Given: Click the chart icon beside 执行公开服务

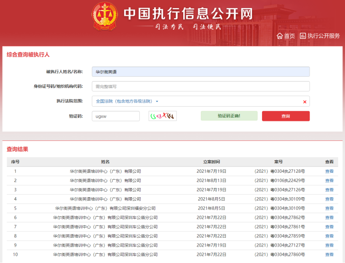Looking at the screenshot, I should (303, 36).
